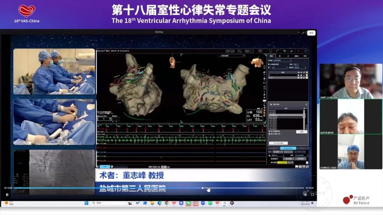Open Google Chrome from the taskbar

point(167,203)
